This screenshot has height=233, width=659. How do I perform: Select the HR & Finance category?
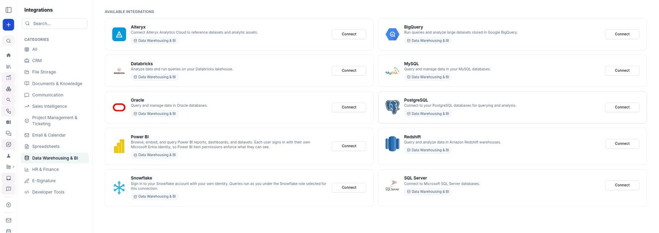55,170
